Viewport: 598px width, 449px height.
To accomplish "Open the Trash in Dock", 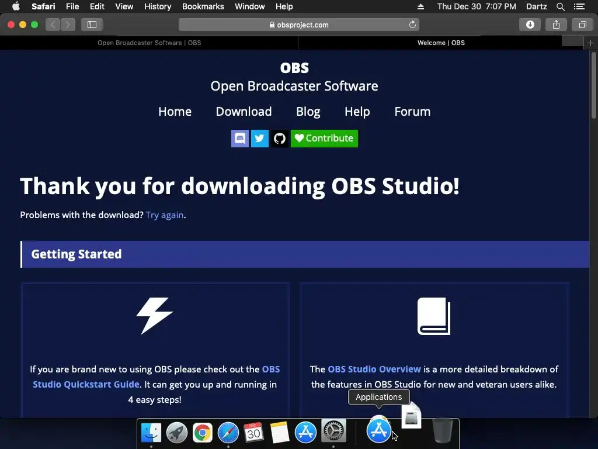I will [443, 430].
